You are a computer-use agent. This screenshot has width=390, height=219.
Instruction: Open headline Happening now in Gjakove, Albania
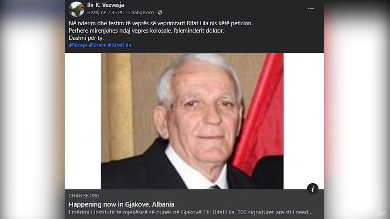[x=121, y=204]
